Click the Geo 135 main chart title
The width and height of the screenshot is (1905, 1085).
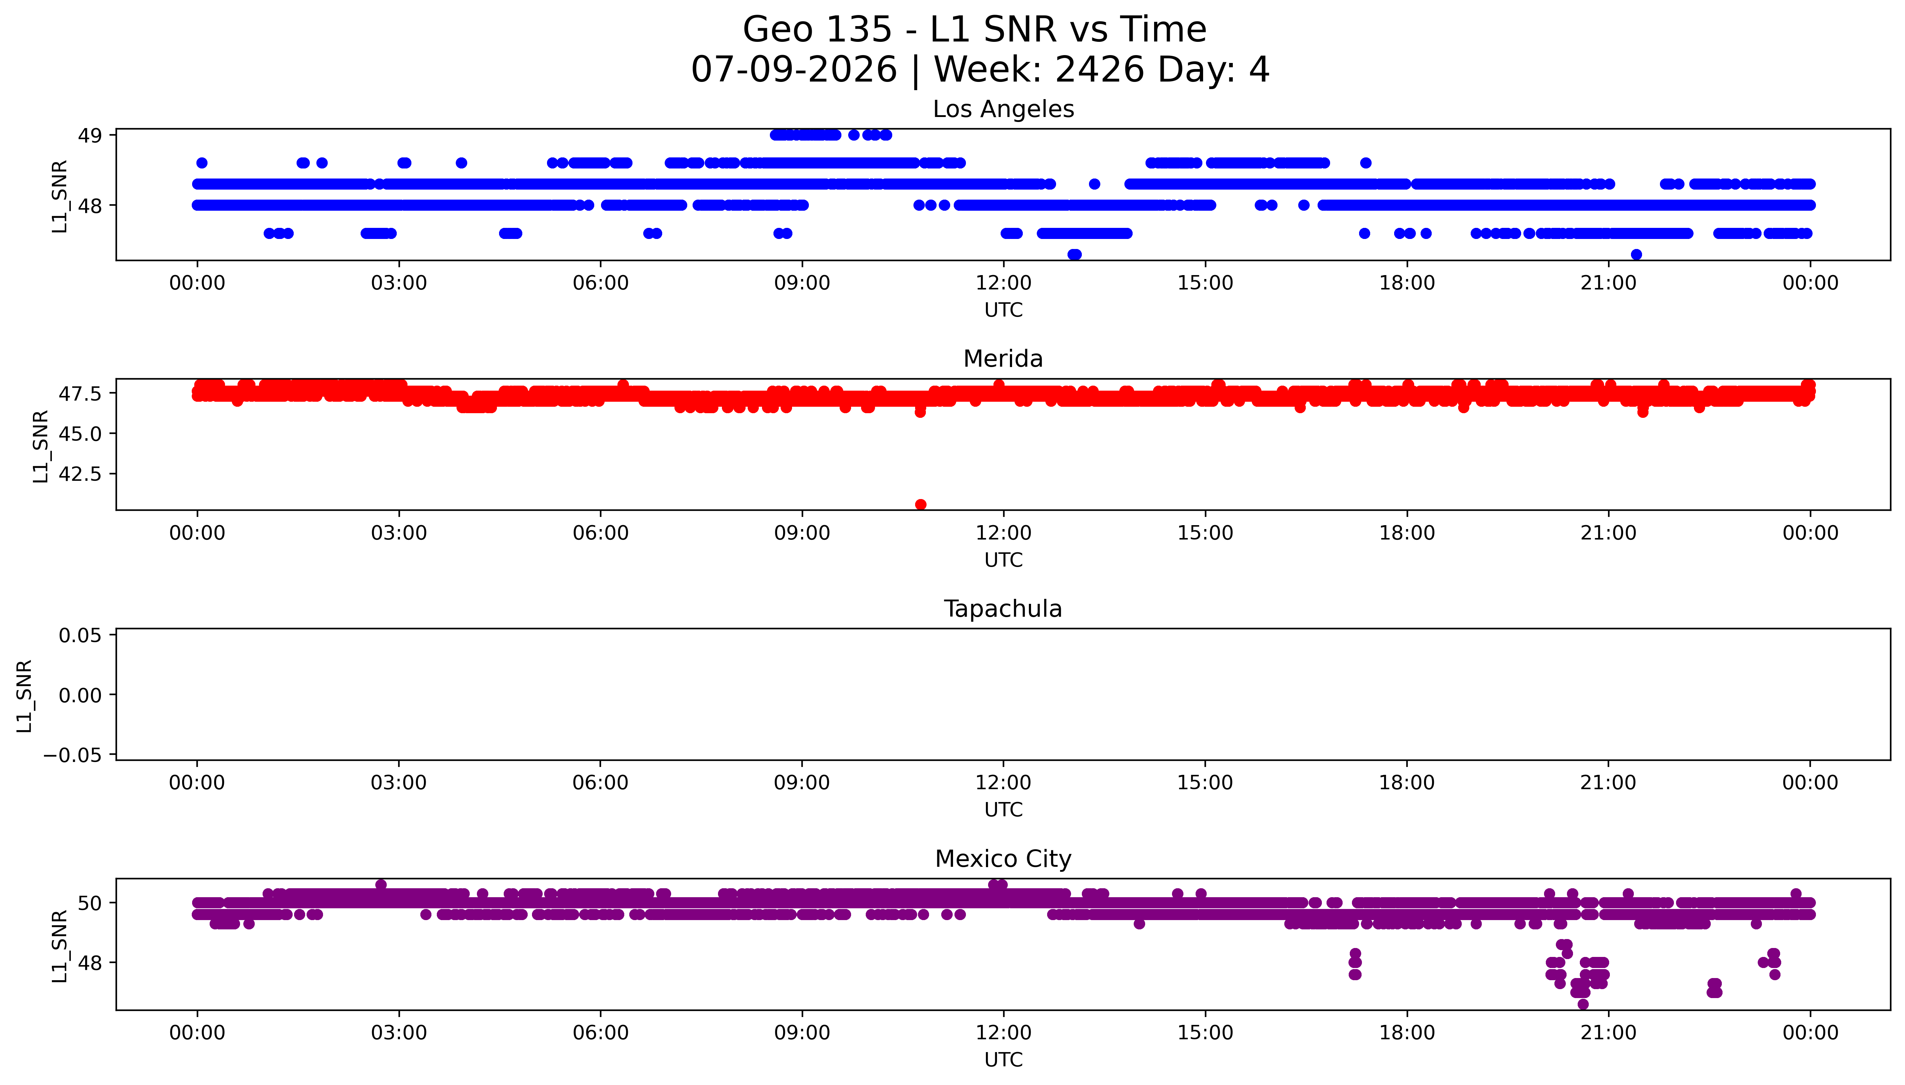click(975, 30)
